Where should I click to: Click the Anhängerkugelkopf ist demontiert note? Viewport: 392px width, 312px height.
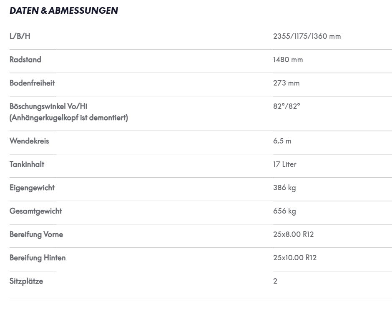(x=69, y=118)
